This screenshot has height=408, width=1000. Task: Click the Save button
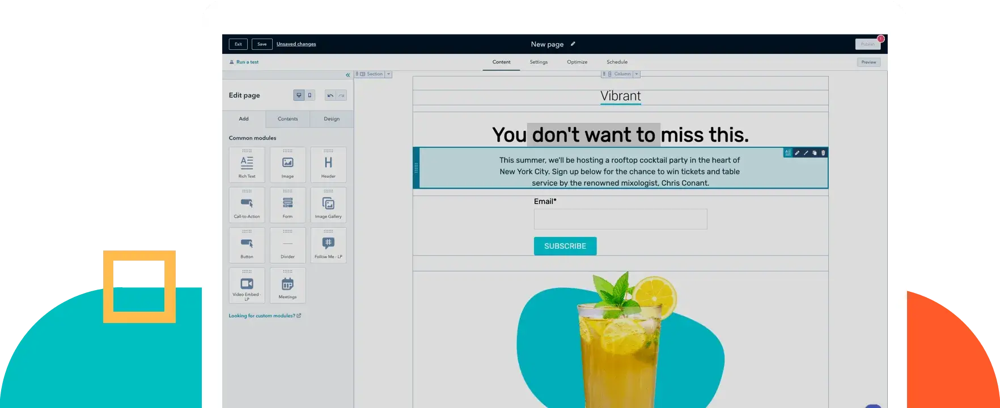262,44
